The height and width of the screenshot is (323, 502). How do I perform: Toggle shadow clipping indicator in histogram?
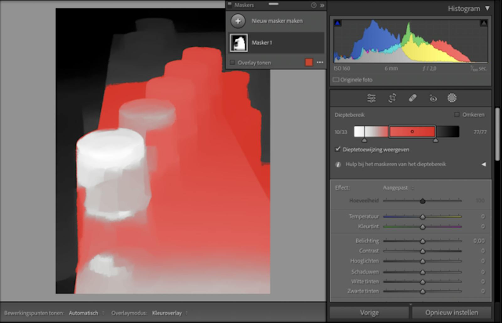click(338, 23)
